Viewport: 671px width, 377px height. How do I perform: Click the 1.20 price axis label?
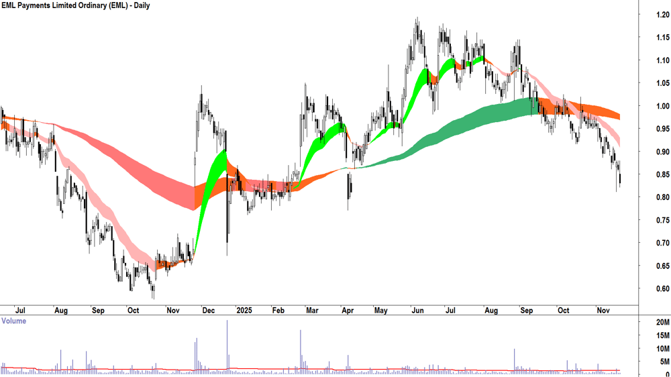662,15
